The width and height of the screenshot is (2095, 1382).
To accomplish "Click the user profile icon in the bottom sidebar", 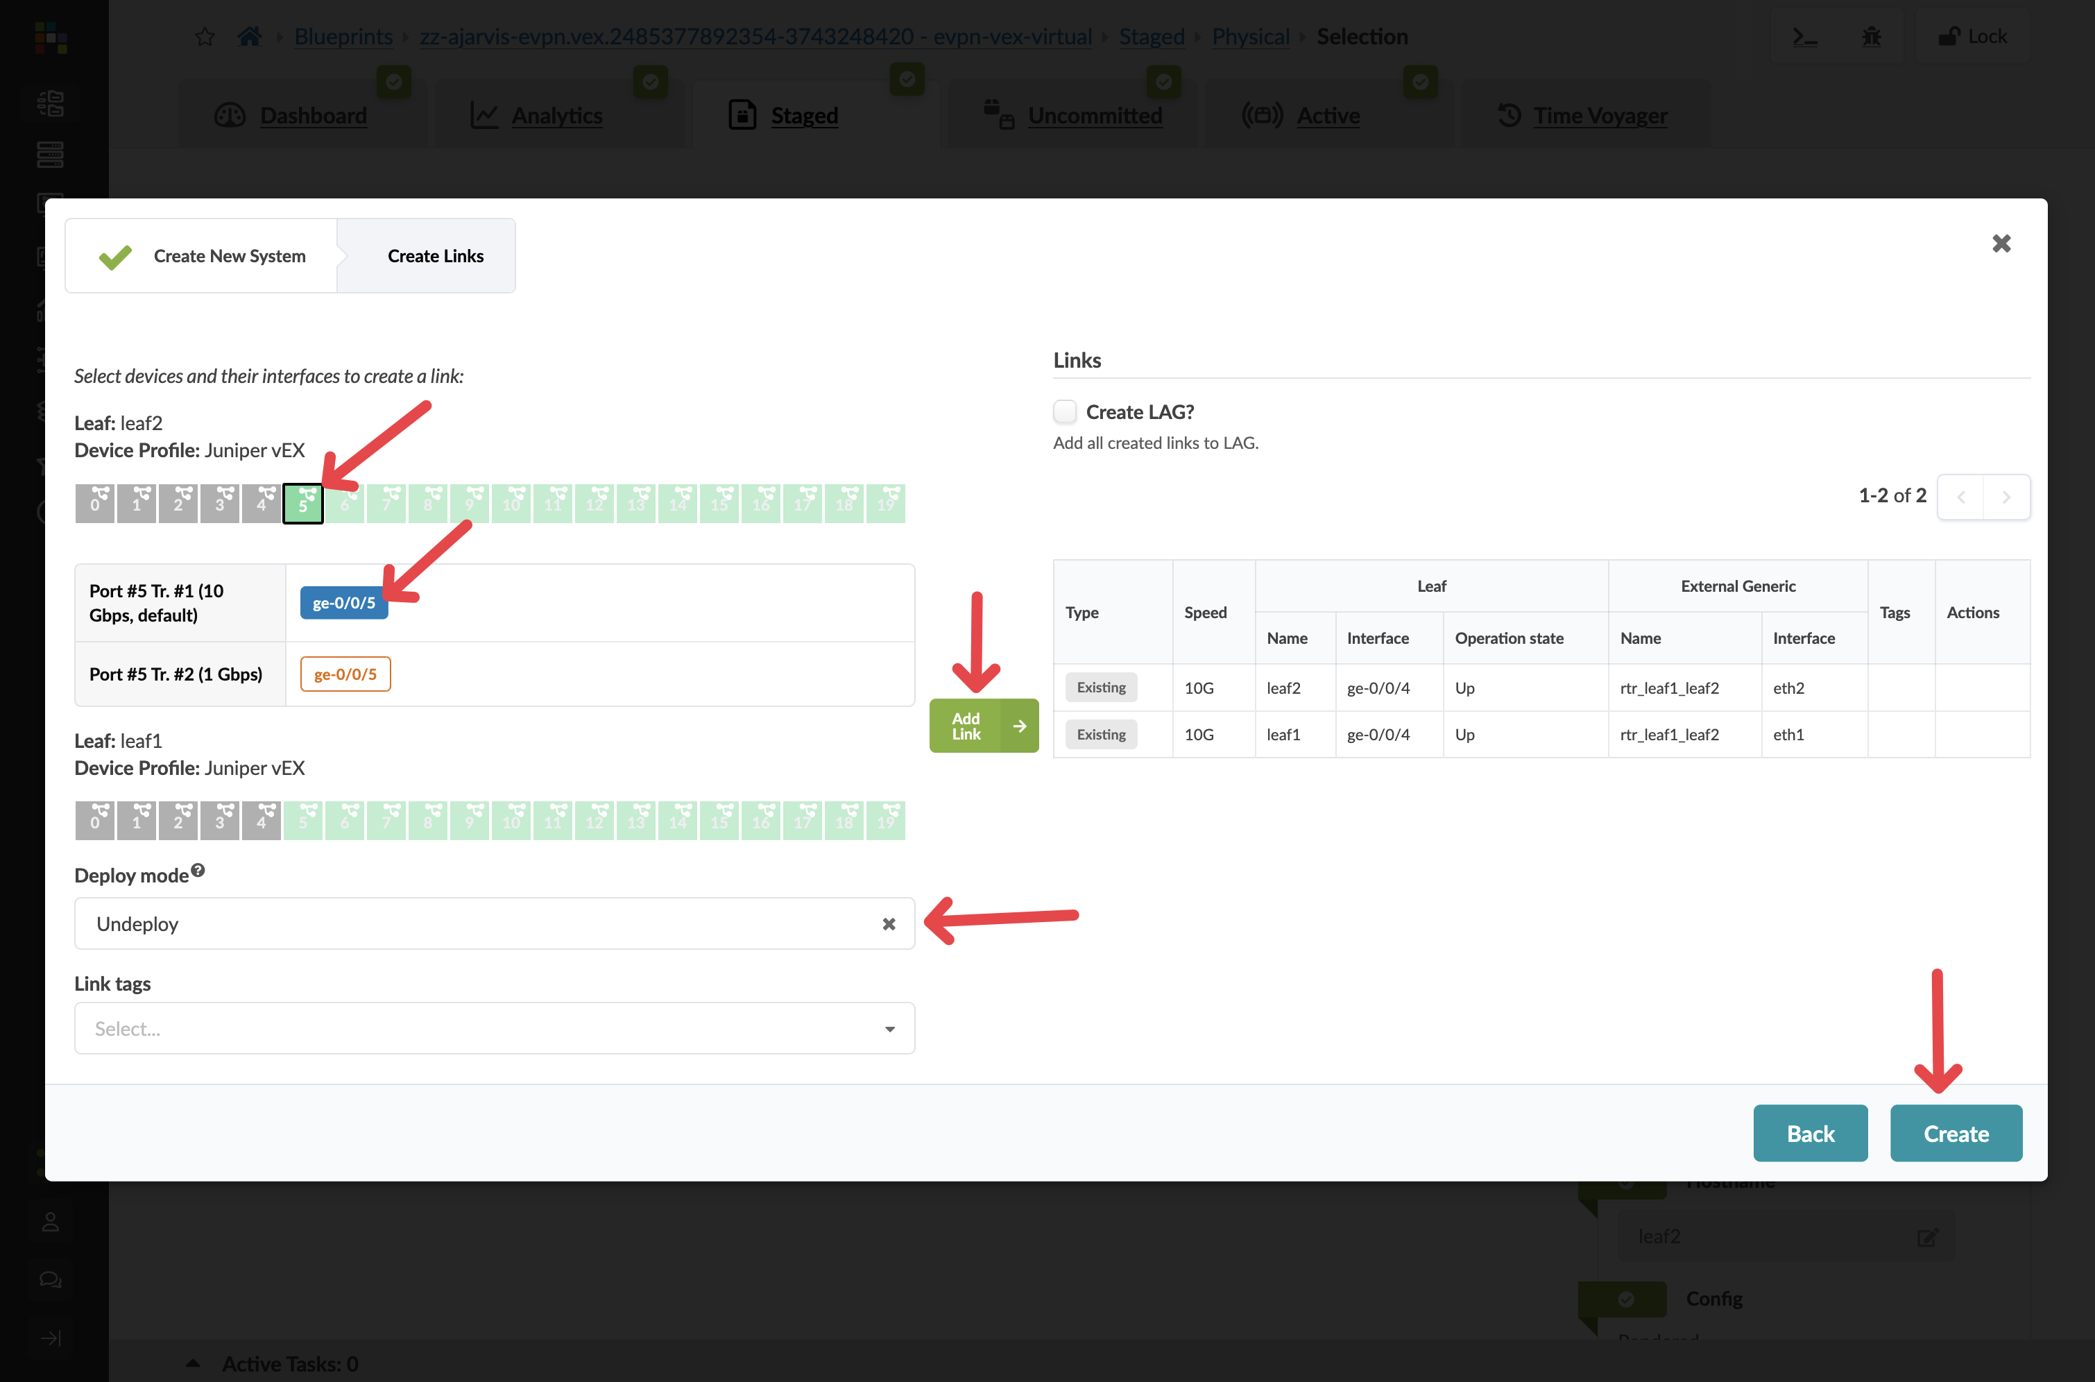I will coord(50,1222).
